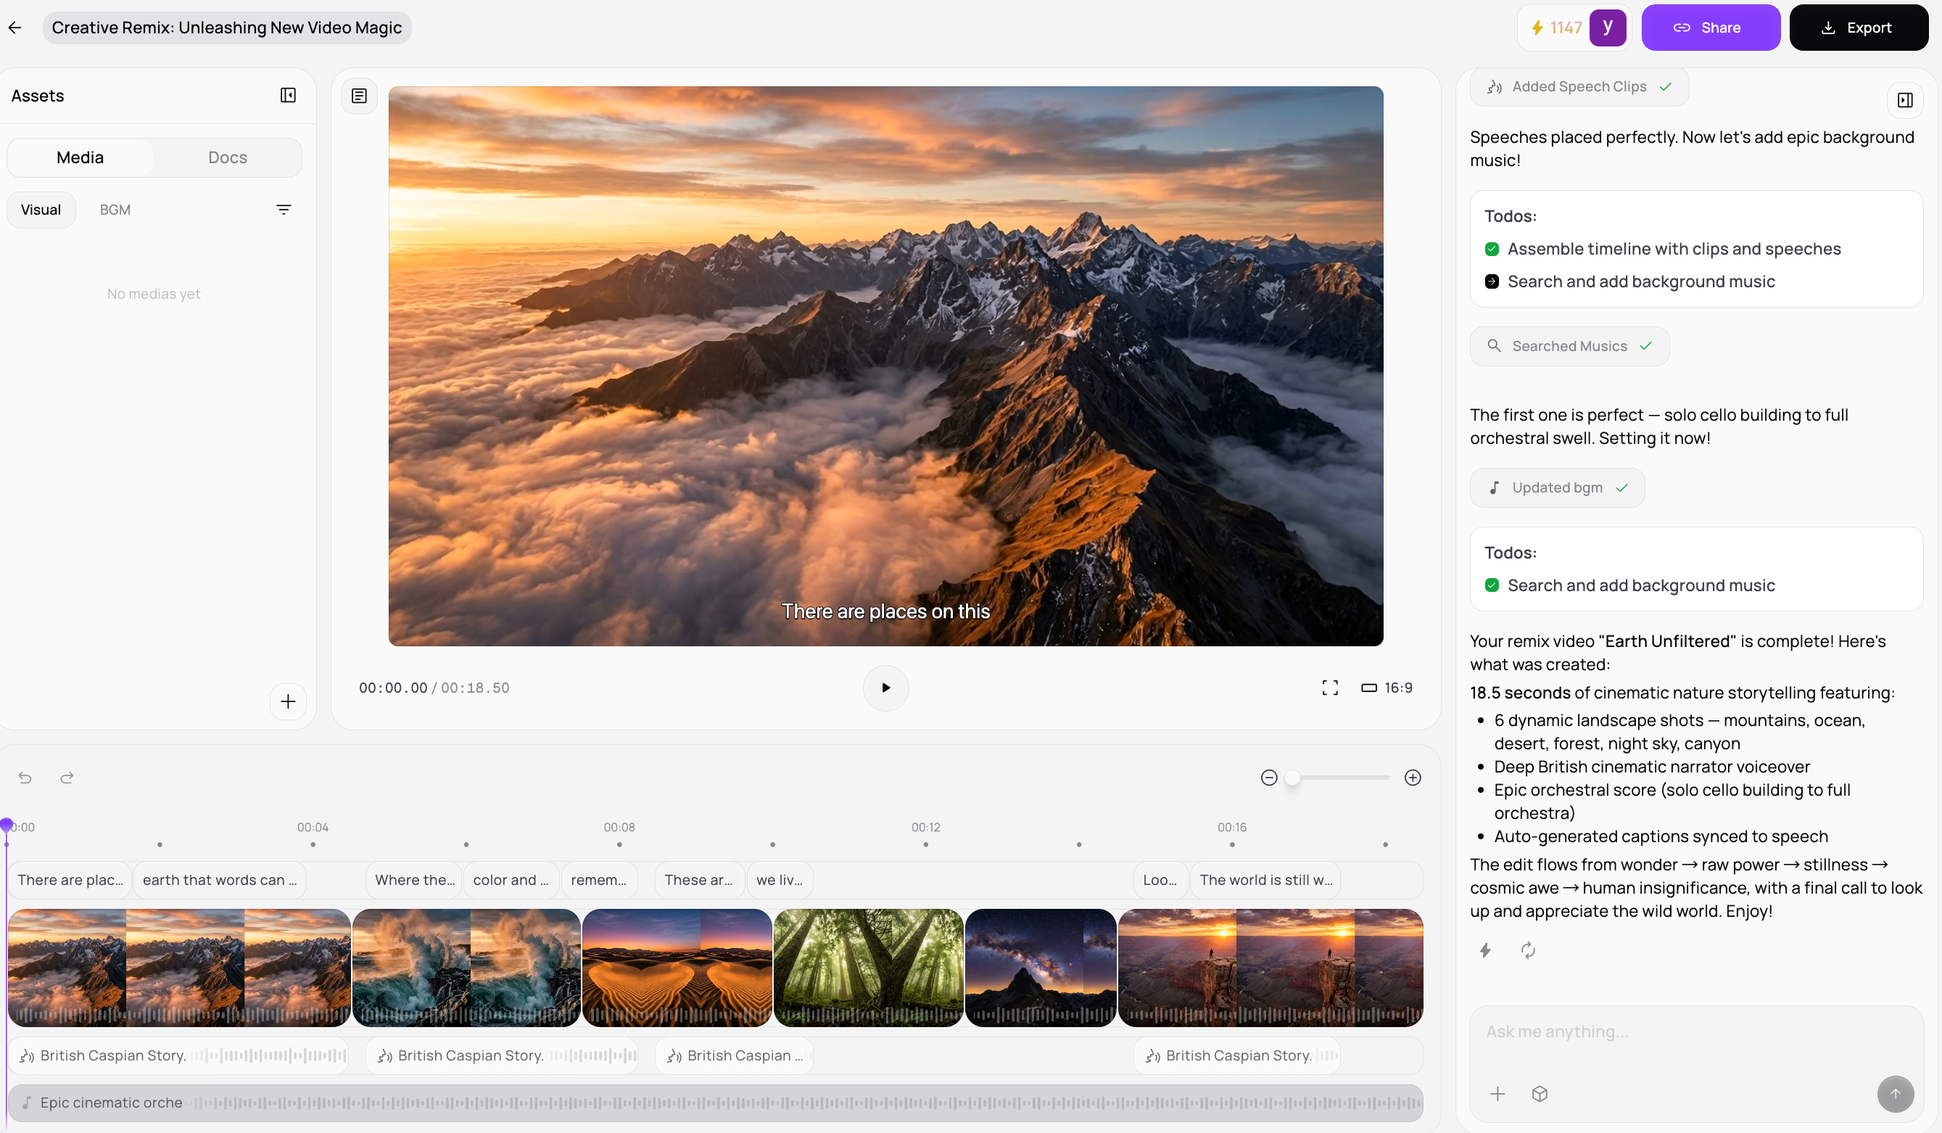Click the regenerate response icon
1942x1133 pixels.
1527,950
